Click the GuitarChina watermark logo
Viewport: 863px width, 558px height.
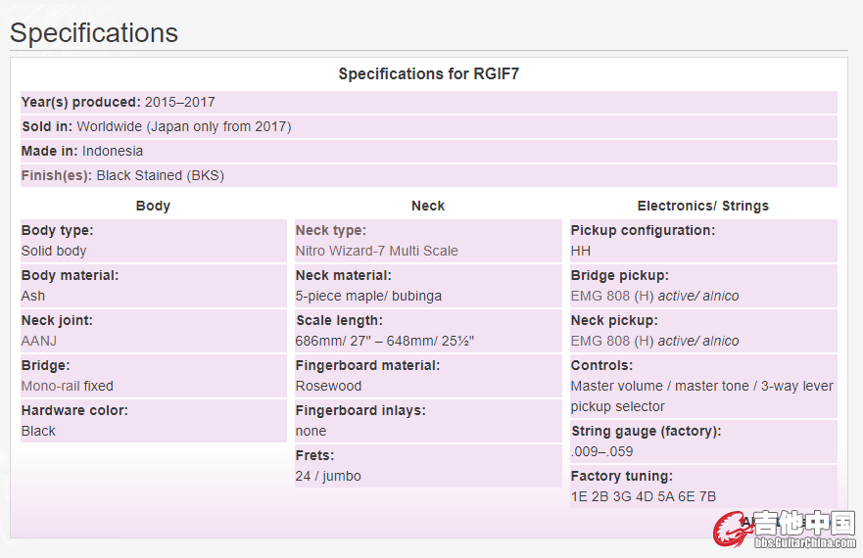tap(784, 529)
